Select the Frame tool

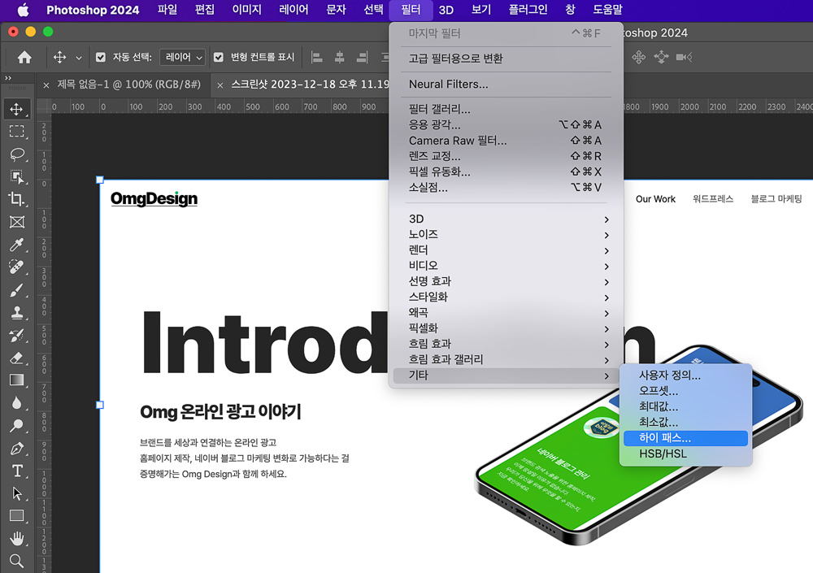point(16,222)
